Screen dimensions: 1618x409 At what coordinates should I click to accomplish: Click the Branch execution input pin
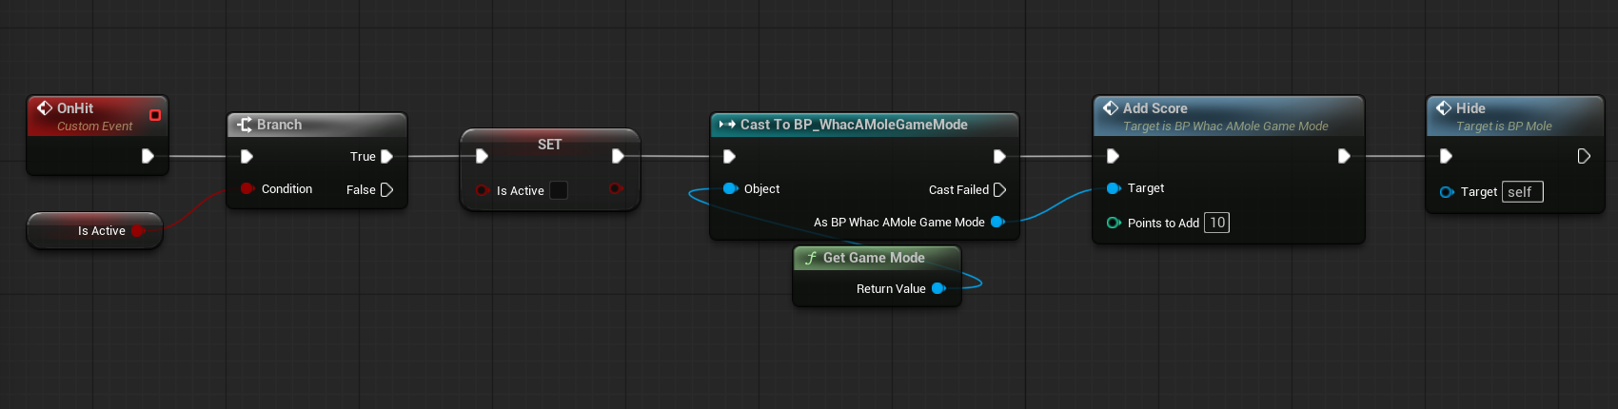pos(247,156)
